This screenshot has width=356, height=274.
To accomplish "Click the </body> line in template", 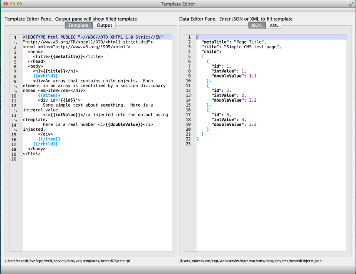I will (x=37, y=149).
